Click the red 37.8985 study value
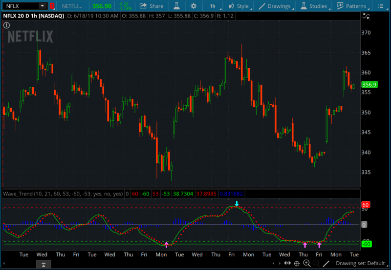 click(x=206, y=193)
